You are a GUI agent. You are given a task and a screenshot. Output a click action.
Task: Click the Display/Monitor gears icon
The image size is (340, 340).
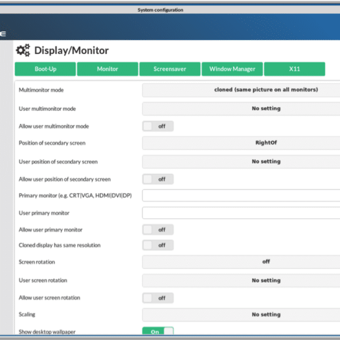click(x=23, y=51)
